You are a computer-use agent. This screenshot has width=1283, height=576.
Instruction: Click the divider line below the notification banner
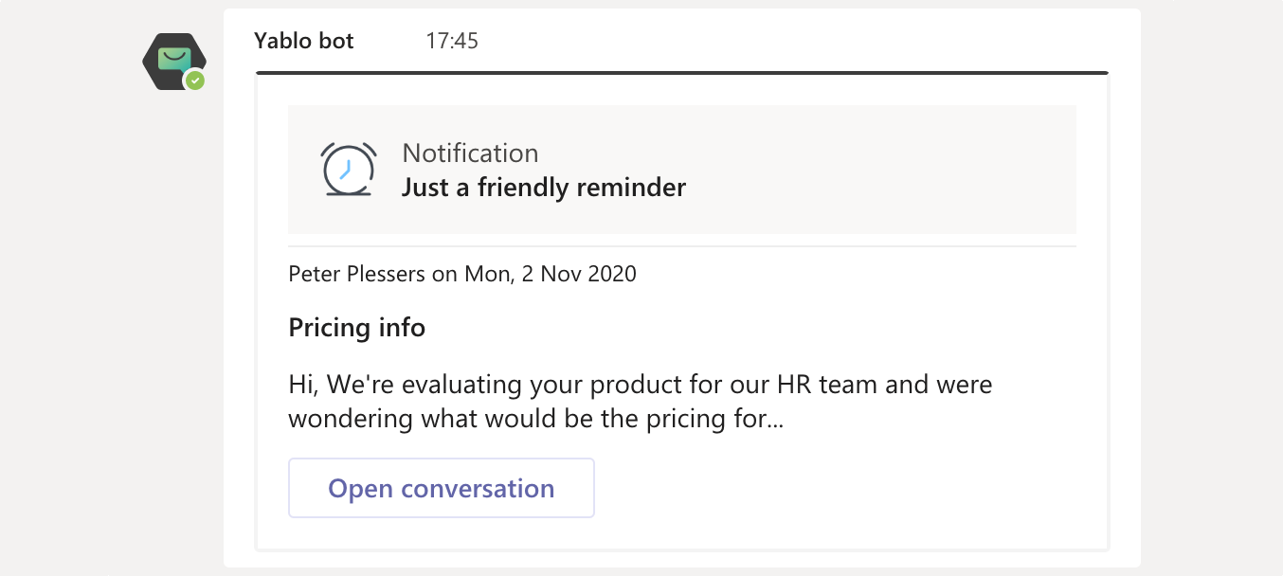pyautogui.click(x=682, y=246)
